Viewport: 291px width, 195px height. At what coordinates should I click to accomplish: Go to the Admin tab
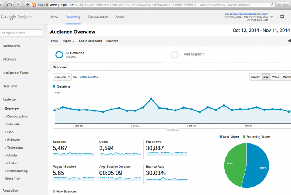point(120,17)
